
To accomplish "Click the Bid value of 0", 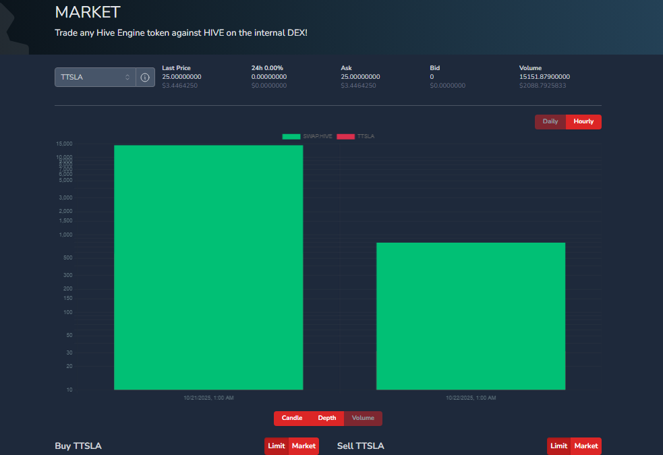I will coord(432,77).
